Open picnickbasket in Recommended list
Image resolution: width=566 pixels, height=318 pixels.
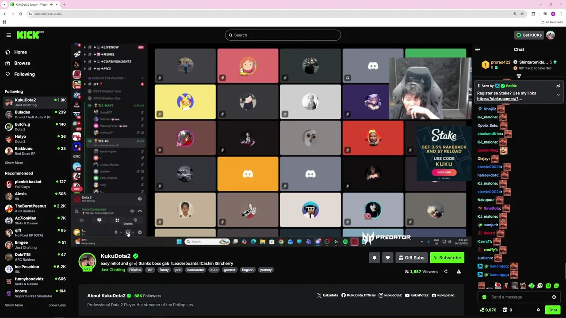pos(35,184)
